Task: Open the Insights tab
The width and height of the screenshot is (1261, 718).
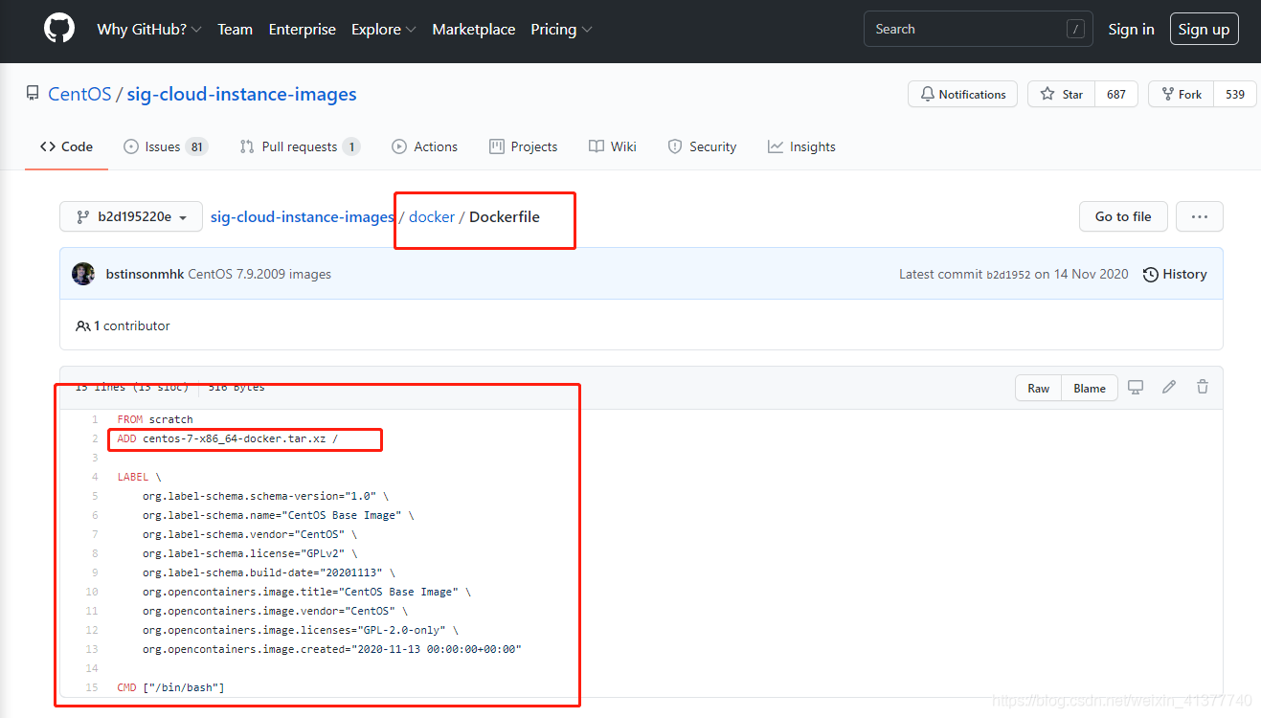Action: (801, 146)
